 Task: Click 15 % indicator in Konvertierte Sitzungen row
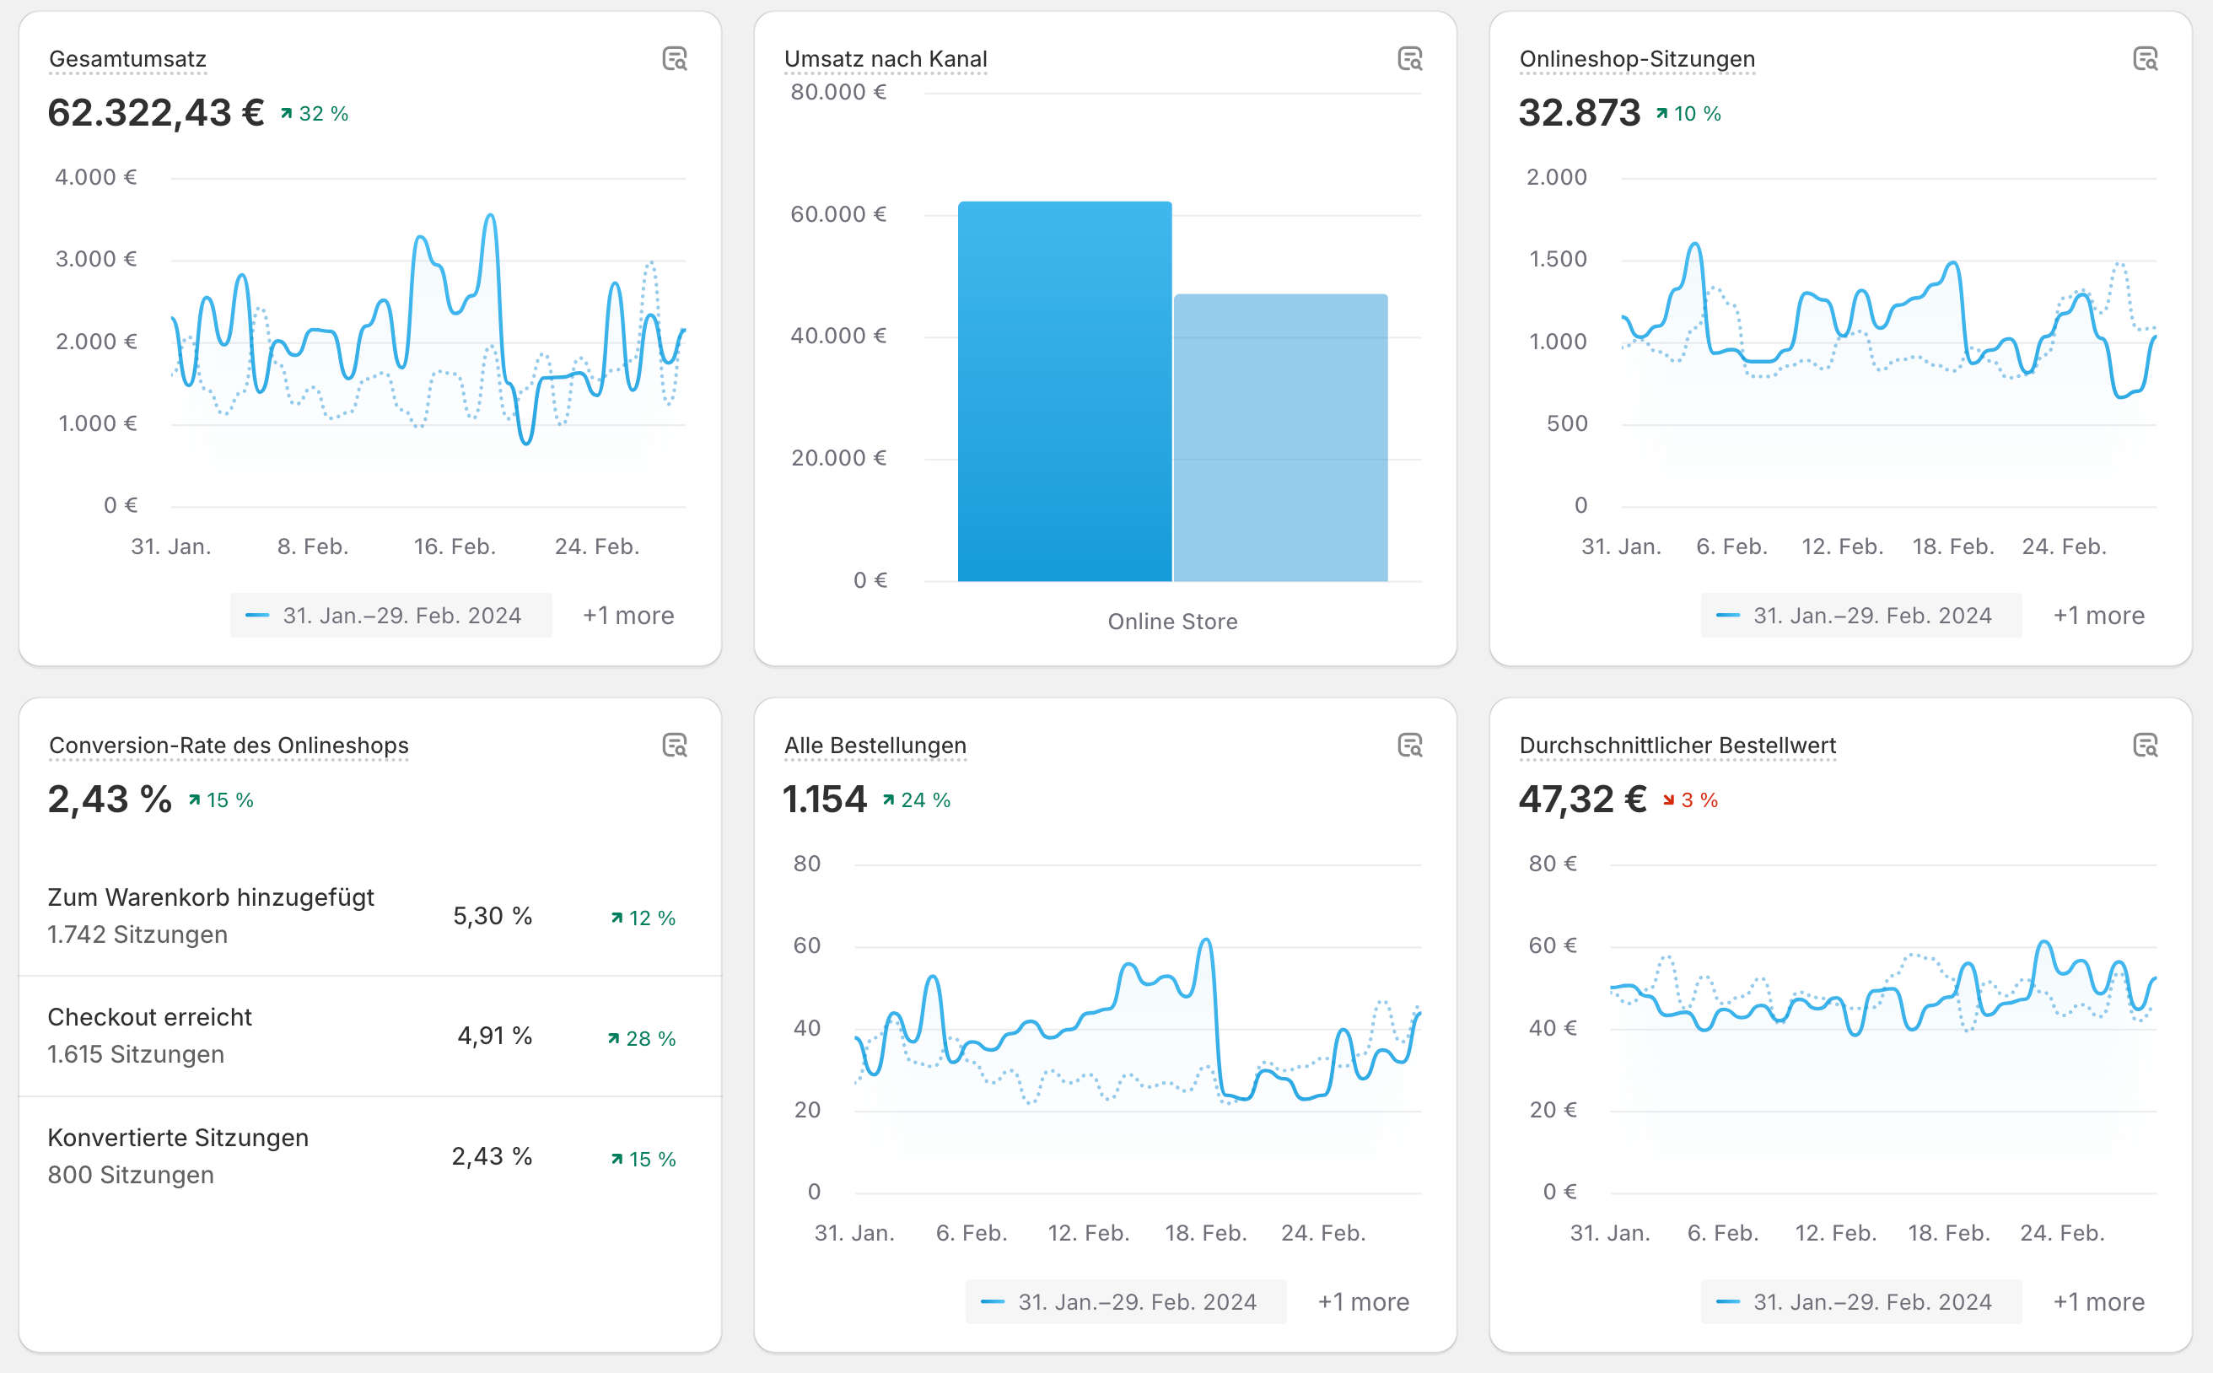(643, 1160)
